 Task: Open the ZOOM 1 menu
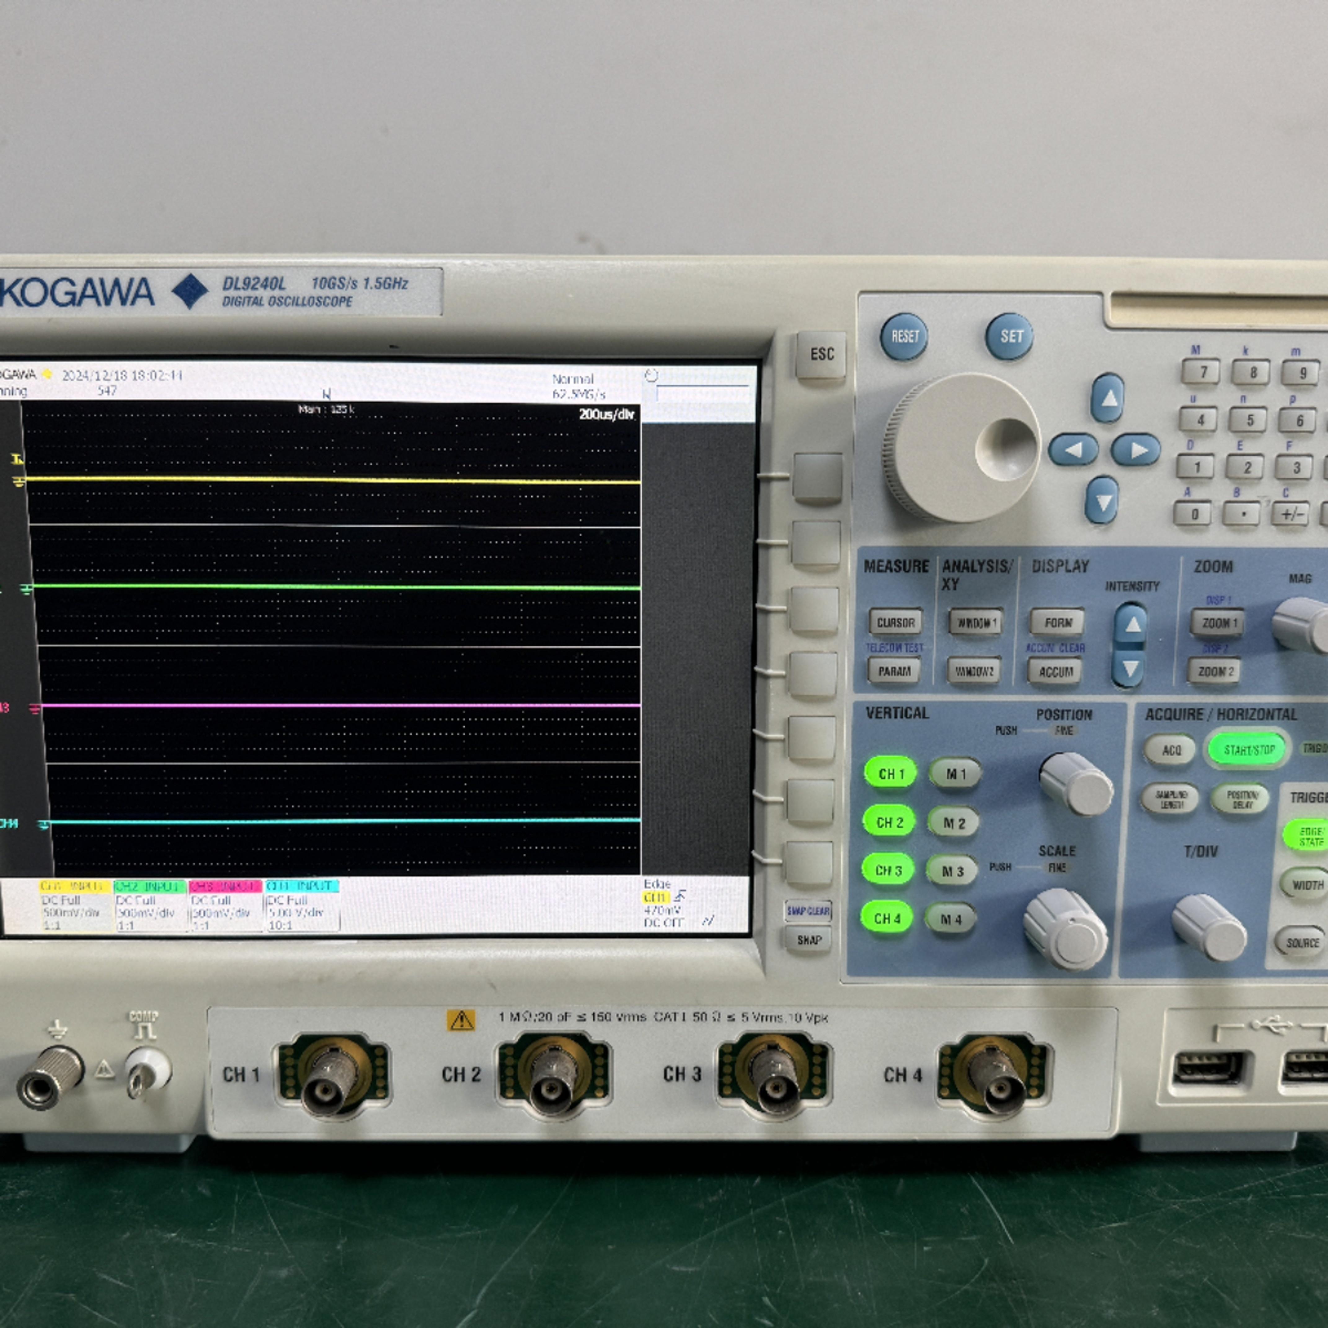(1217, 623)
